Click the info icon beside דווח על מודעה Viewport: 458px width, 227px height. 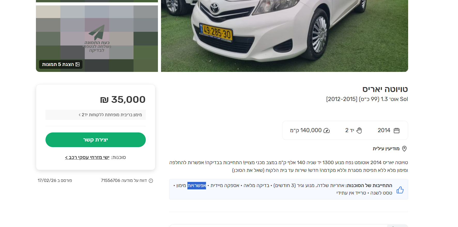click(x=151, y=181)
